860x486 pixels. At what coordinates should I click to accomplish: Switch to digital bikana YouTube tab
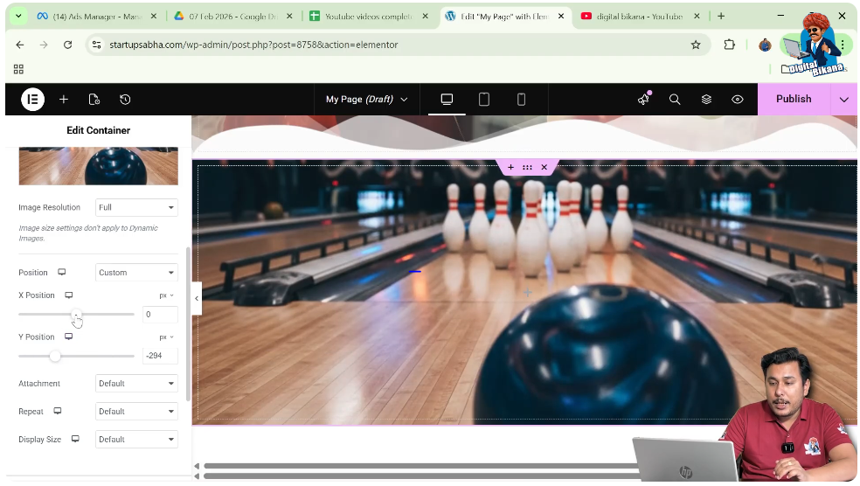coord(638,17)
